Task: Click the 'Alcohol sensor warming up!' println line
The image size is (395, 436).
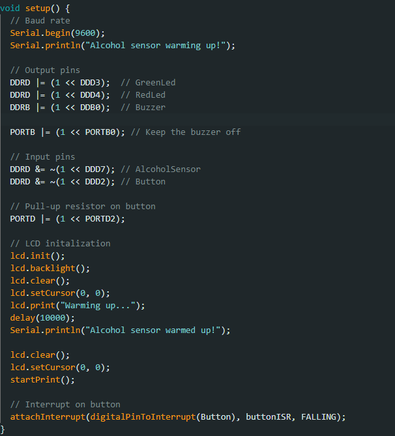Action: (123, 46)
